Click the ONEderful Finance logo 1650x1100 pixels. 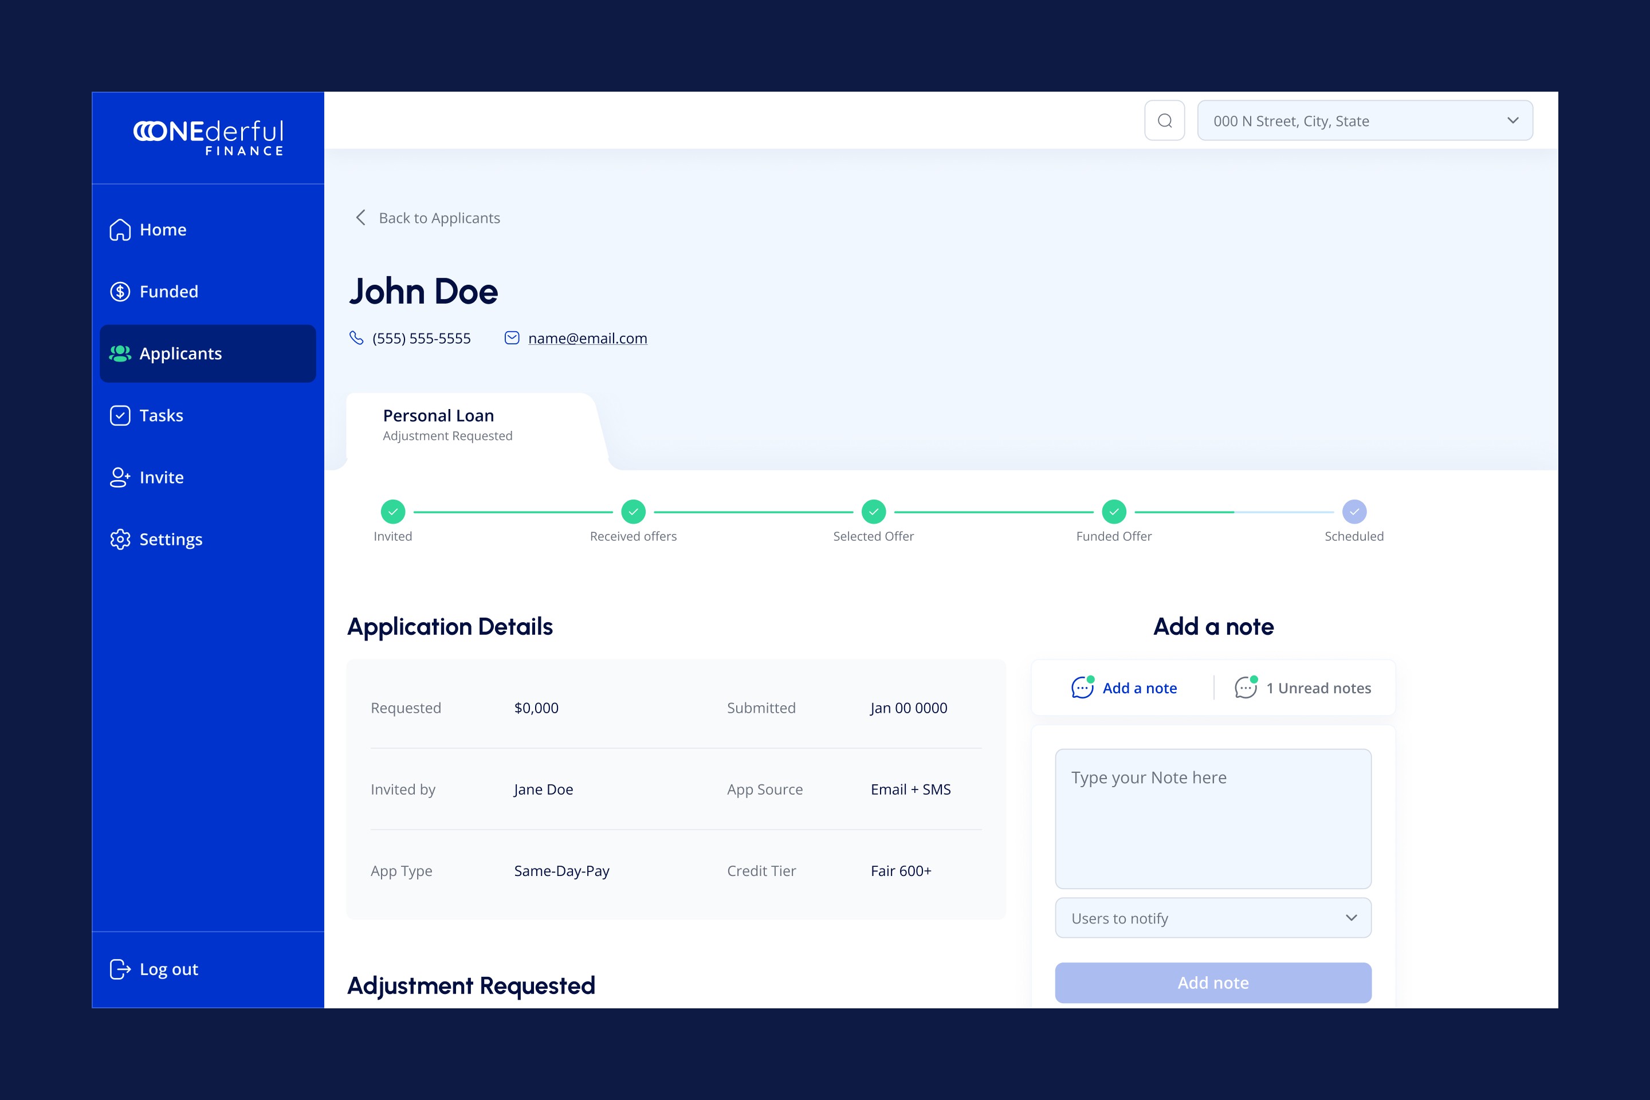[209, 137]
